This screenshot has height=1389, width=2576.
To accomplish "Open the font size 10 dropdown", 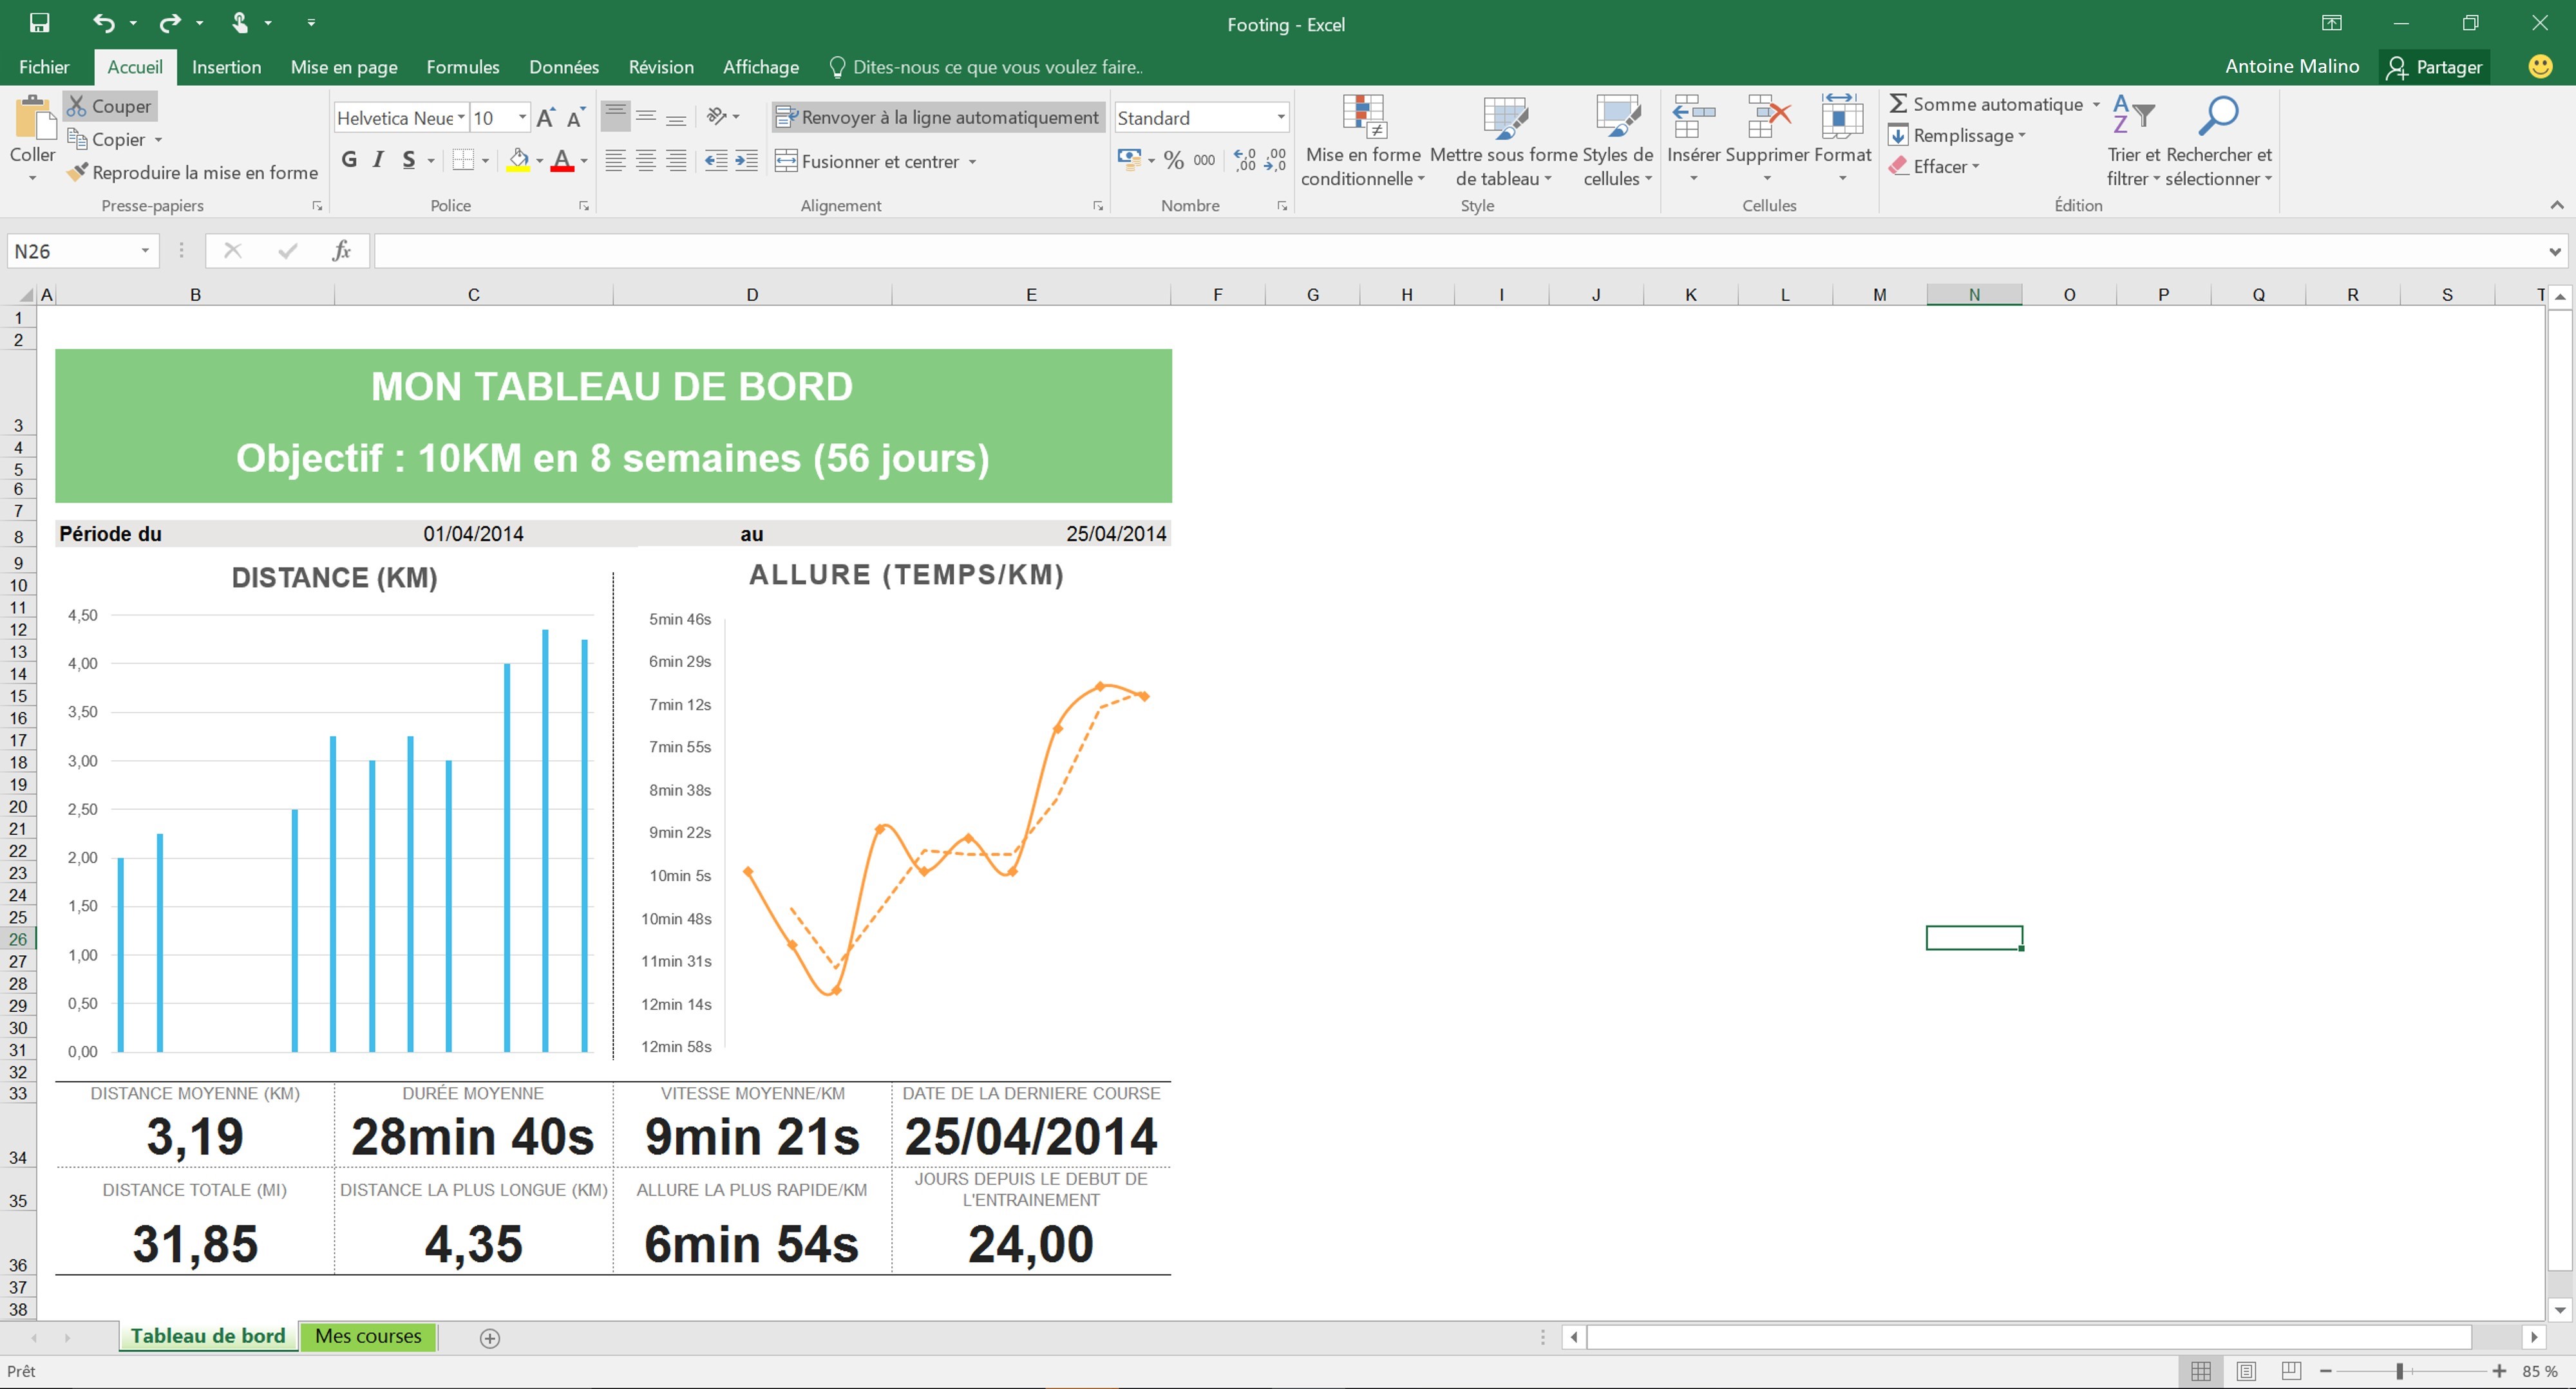I will click(522, 118).
